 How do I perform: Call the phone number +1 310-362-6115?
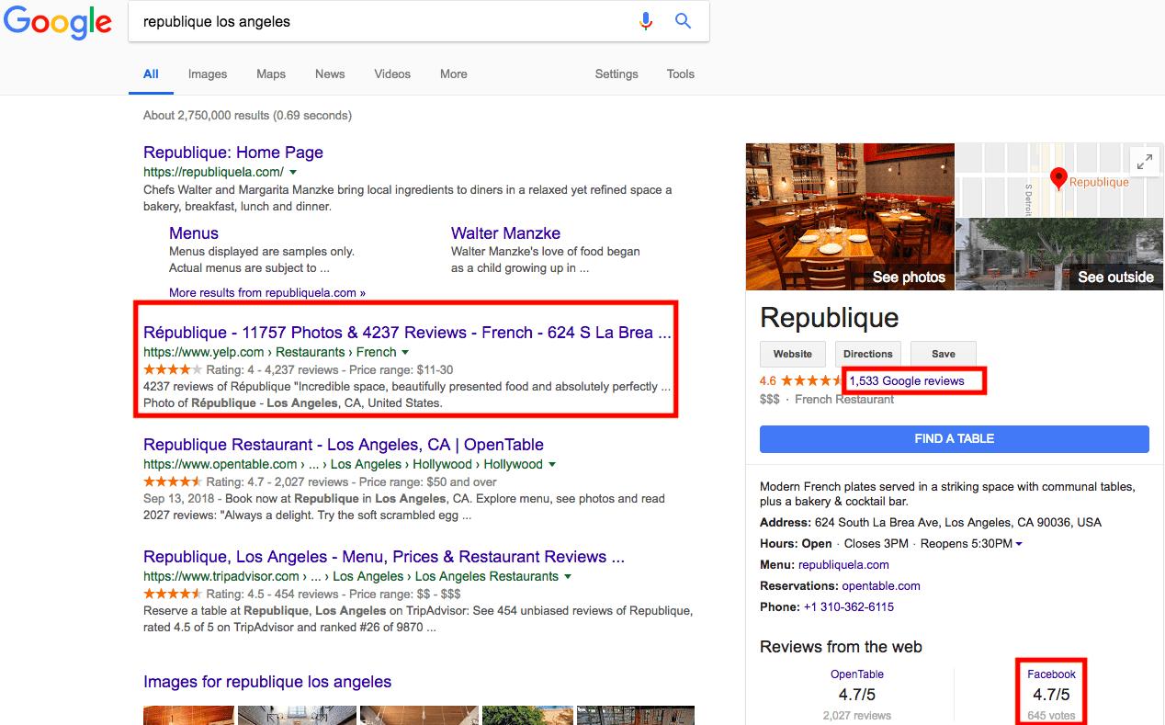pos(849,607)
